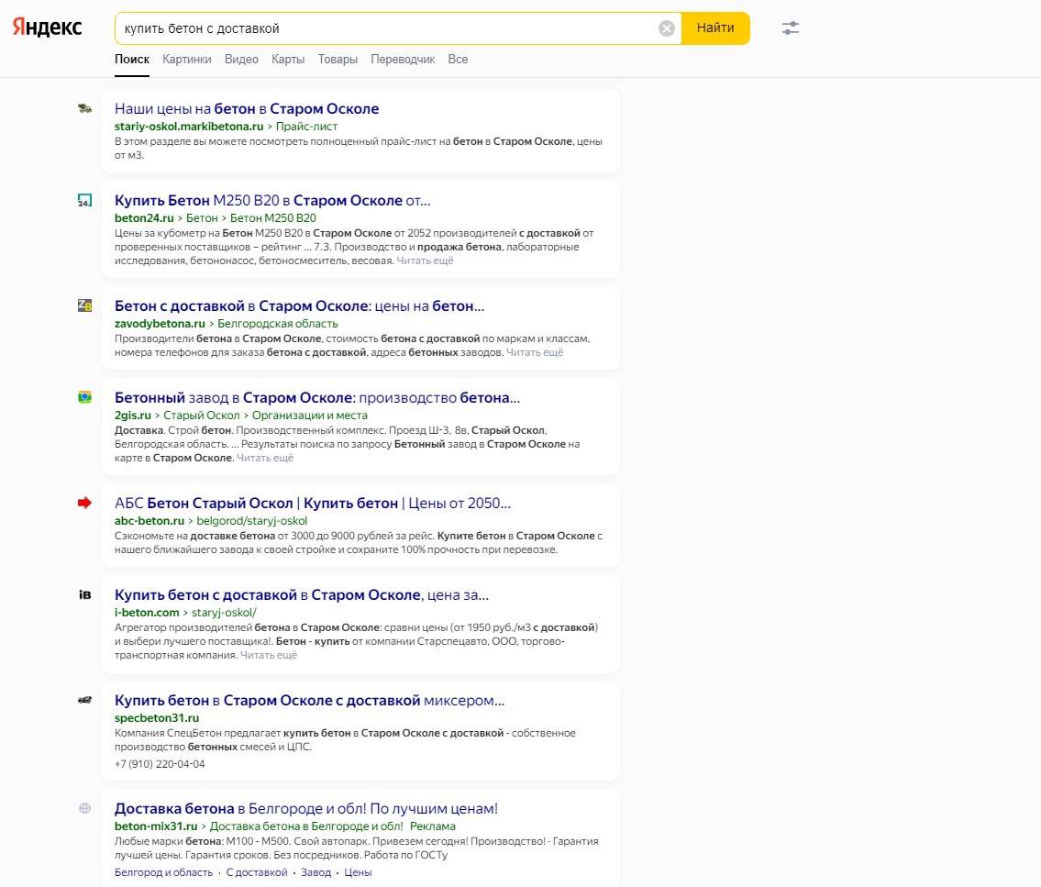Click the Яндекс logo
Viewport: 1041px width, 887px height.
[x=47, y=28]
